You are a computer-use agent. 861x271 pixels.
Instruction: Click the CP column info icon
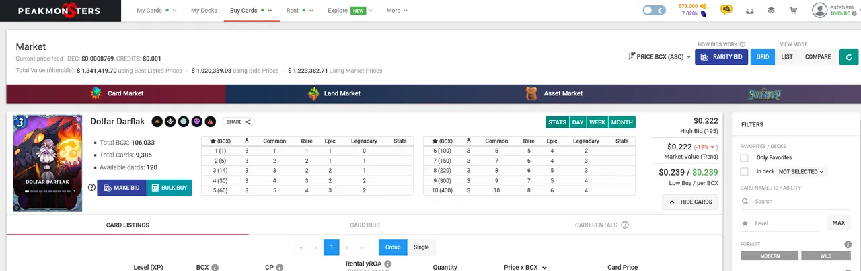coord(279,268)
